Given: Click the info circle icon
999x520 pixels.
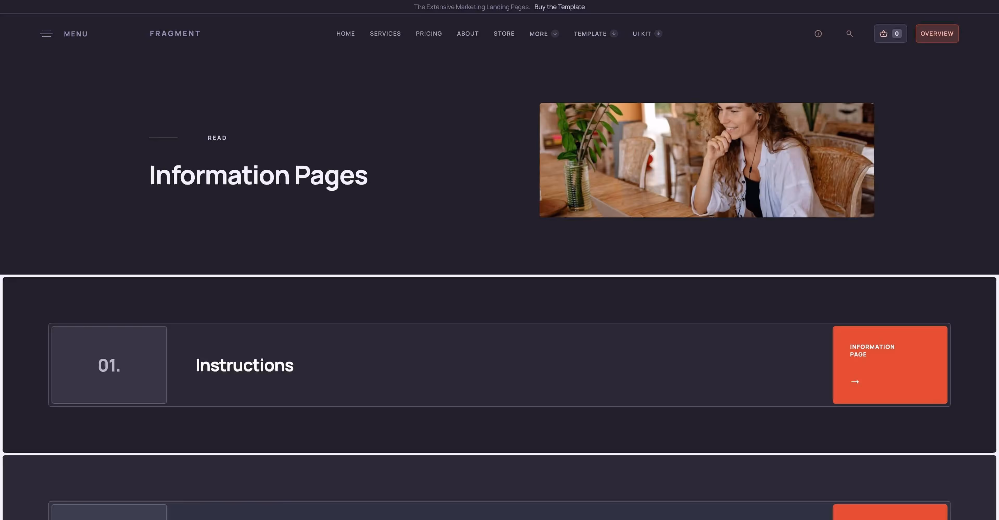Looking at the screenshot, I should [x=818, y=34].
